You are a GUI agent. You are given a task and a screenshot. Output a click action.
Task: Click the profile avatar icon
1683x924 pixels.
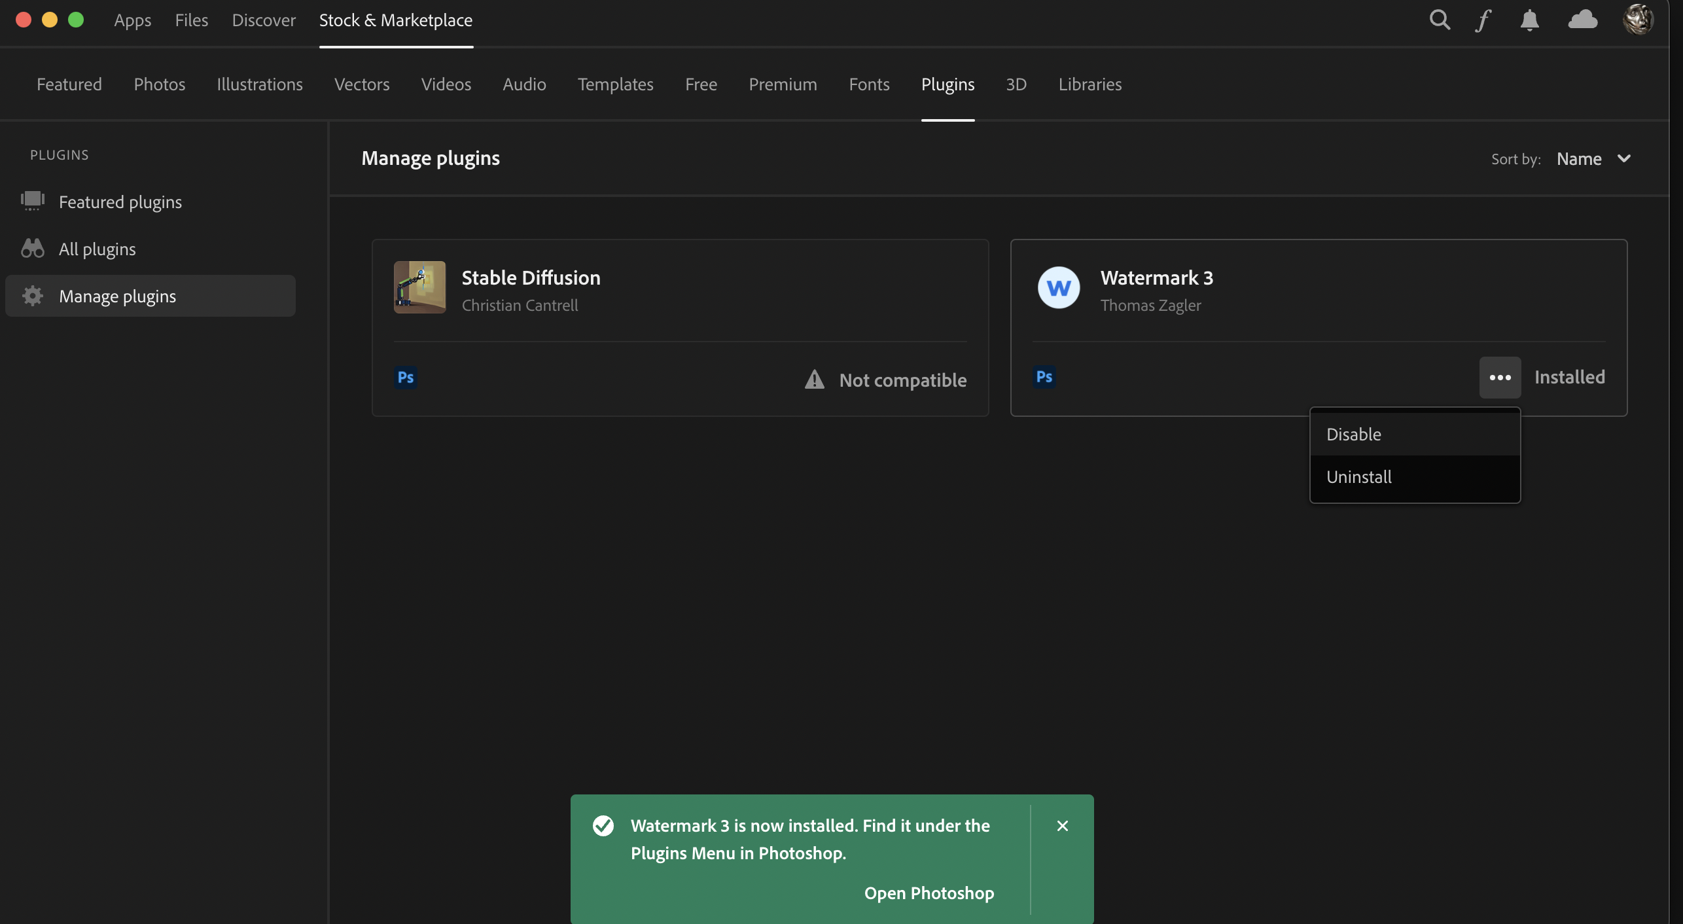point(1639,19)
